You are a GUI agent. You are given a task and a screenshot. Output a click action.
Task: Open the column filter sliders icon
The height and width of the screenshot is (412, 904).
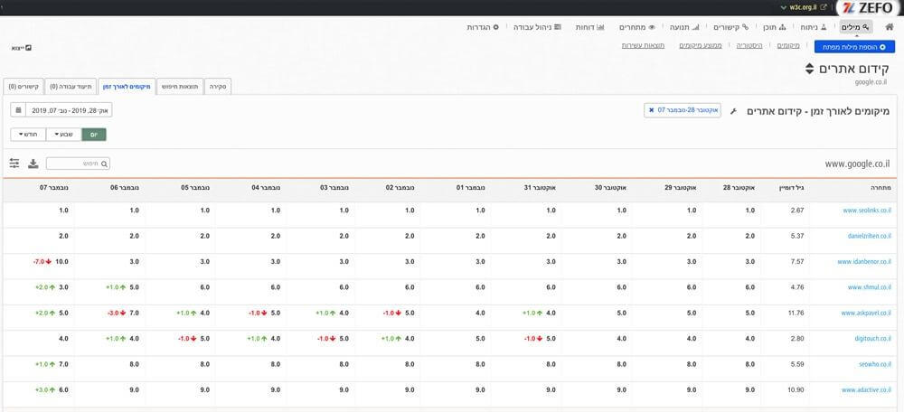coord(14,164)
